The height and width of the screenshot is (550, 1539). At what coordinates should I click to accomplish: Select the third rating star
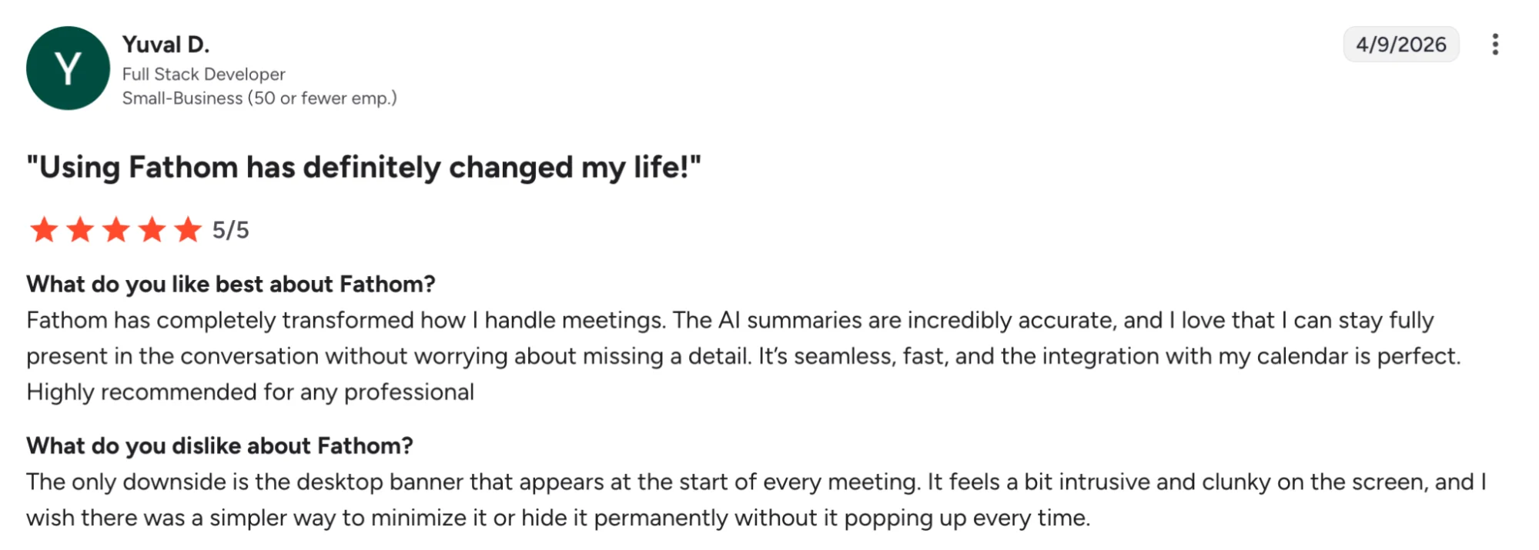pyautogui.click(x=116, y=229)
